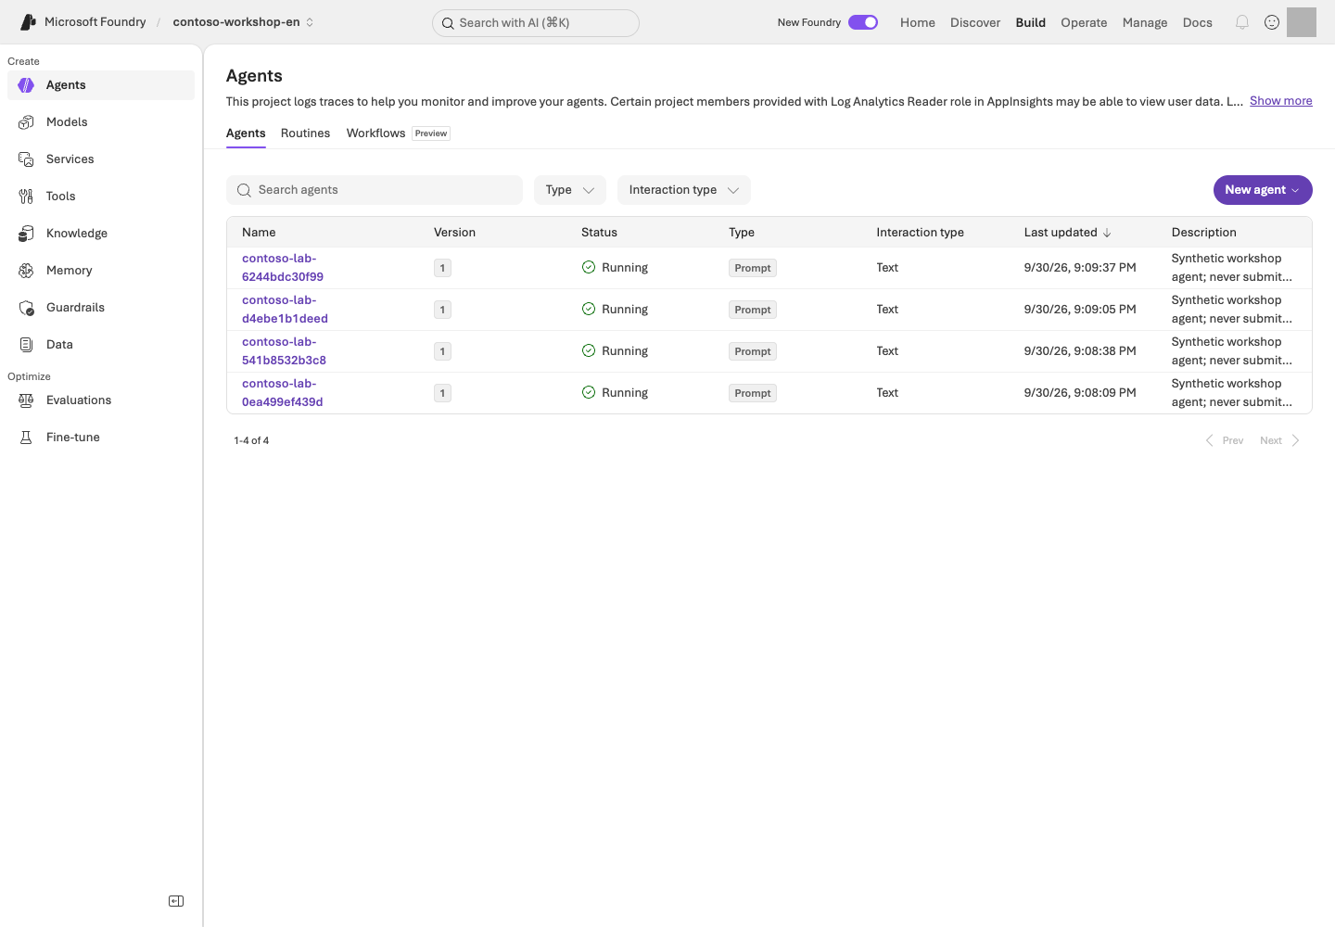Go to the Prev page
The height and width of the screenshot is (927, 1335).
pos(1225,441)
